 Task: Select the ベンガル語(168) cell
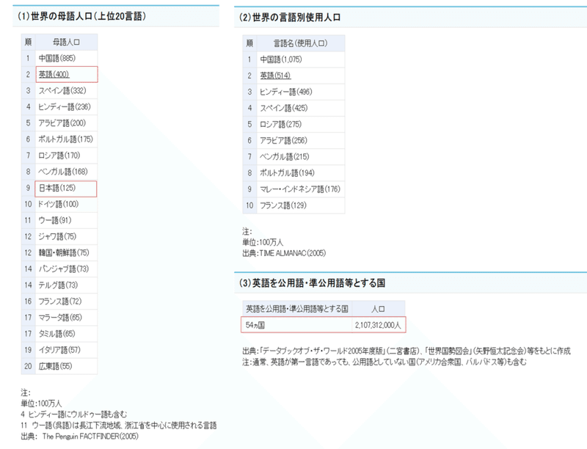66,172
